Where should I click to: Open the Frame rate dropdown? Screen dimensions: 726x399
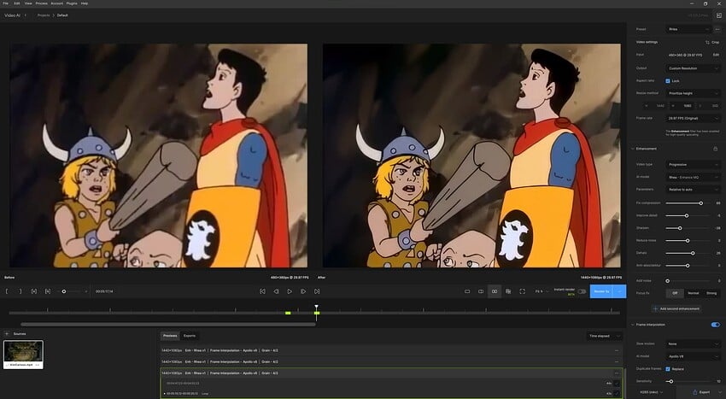tap(694, 118)
